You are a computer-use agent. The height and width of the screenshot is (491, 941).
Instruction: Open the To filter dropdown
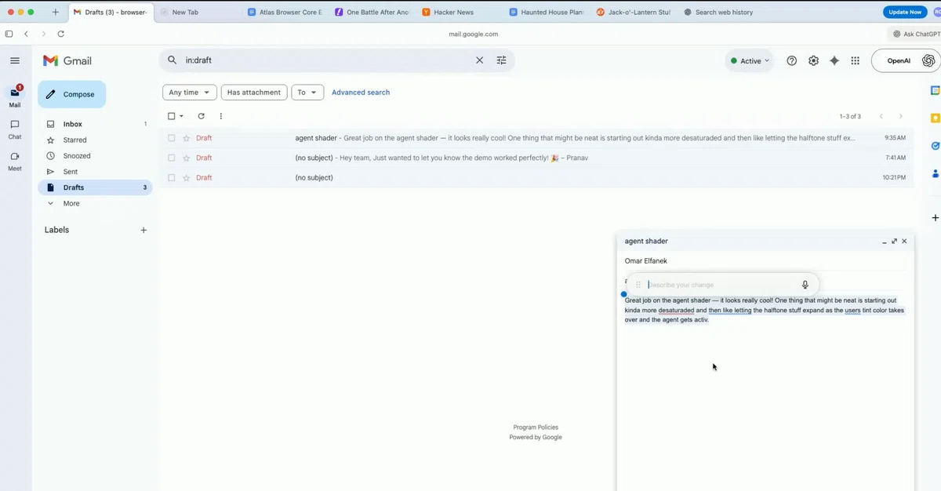click(307, 93)
